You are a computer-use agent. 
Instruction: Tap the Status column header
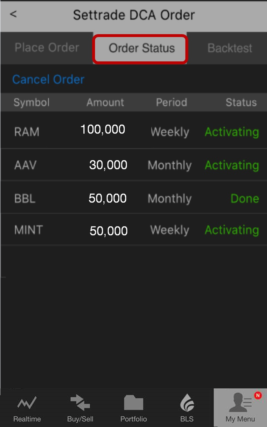tap(241, 103)
